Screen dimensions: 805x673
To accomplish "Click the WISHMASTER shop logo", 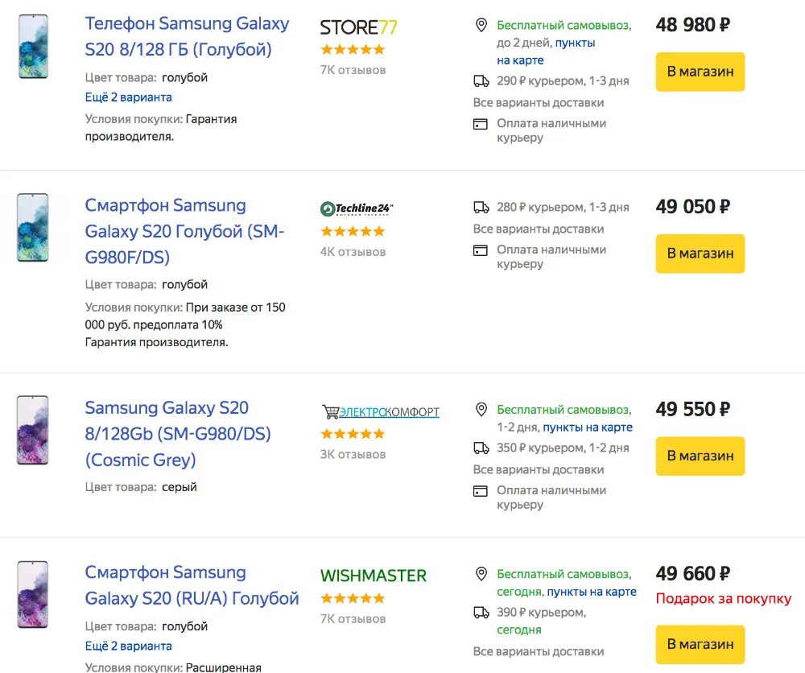I will pos(374,576).
